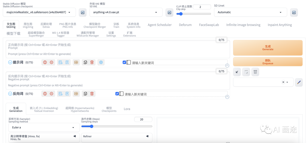This screenshot has height=143, width=307.
Task: Clear prompt with trash icon in 提示词 toolbar
Action: (x=92, y=62)
